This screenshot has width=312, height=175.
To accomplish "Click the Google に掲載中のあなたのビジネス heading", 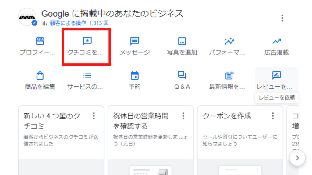I will coord(112,14).
